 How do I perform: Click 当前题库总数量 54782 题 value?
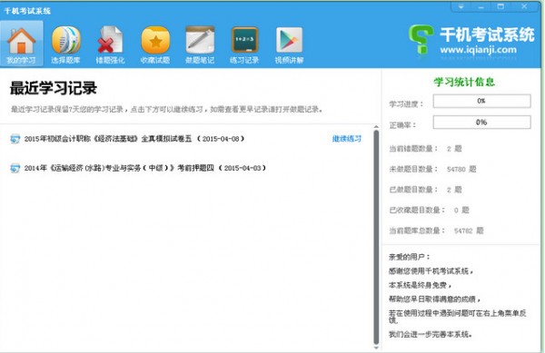(x=469, y=230)
